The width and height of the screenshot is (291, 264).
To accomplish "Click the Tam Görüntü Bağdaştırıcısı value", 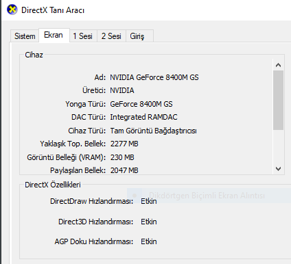I will (153, 131).
